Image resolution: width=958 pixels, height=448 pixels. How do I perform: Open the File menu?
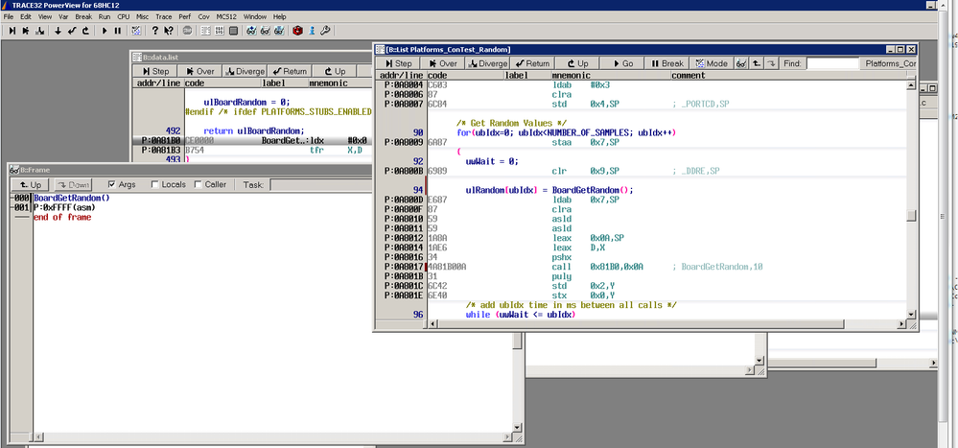tap(9, 16)
